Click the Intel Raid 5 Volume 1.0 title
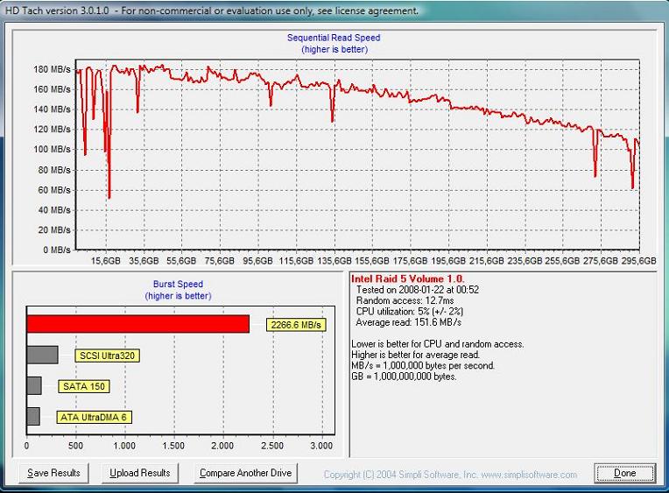The image size is (669, 493). [407, 278]
